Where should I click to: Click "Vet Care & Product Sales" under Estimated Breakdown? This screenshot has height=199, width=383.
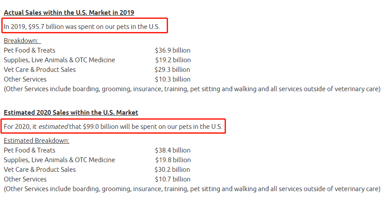coord(40,170)
